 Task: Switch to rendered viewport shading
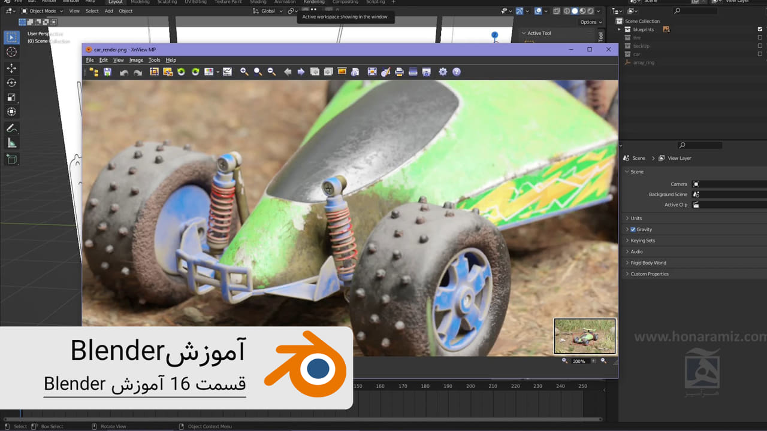(590, 11)
